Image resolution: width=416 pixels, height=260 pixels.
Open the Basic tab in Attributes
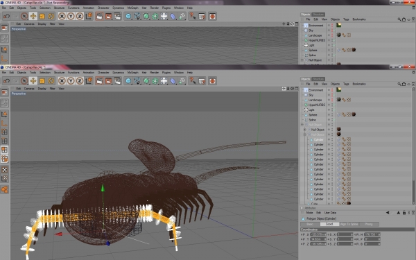310,224
